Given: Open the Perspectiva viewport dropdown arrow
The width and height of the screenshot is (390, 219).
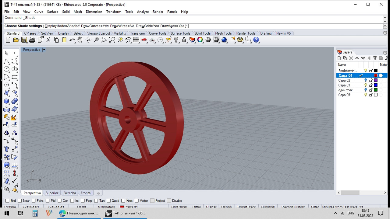Looking at the screenshot, I should pos(44,50).
